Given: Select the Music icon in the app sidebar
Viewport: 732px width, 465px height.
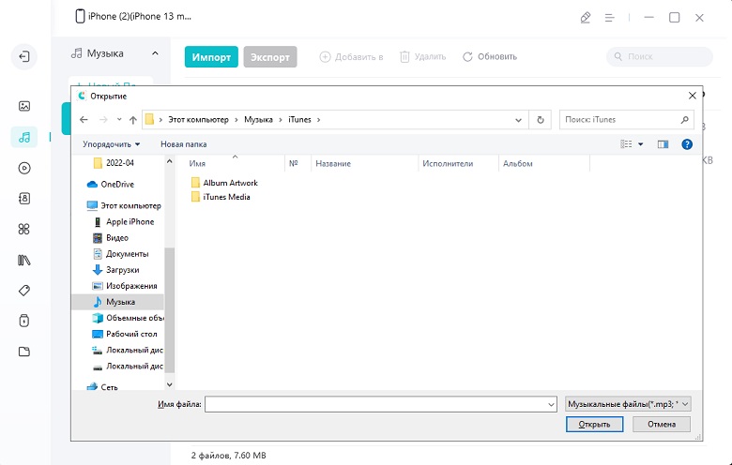Looking at the screenshot, I should pyautogui.click(x=24, y=137).
